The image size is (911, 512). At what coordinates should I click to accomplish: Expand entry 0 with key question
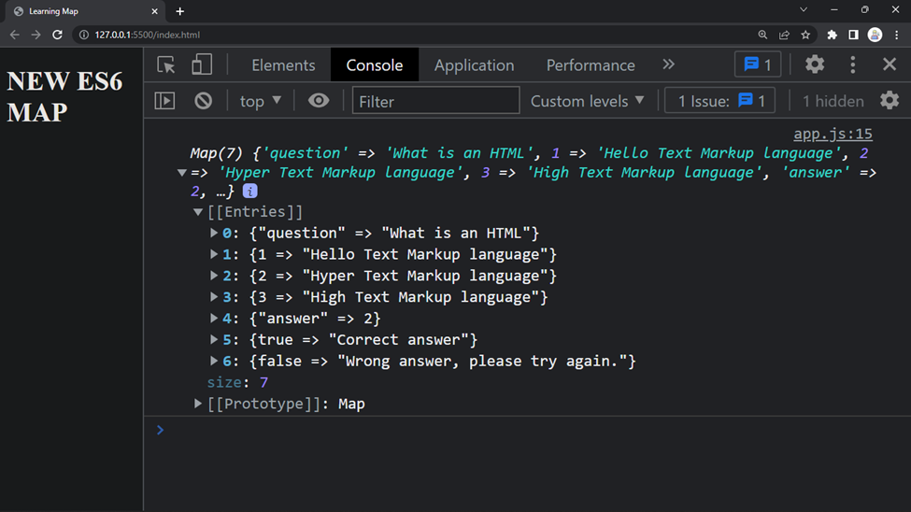pos(214,233)
